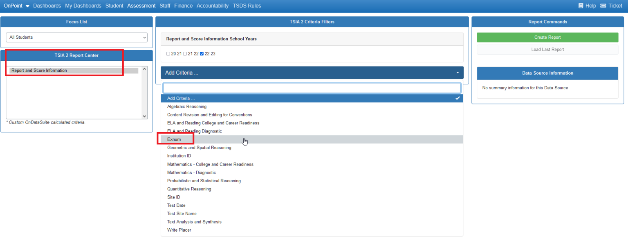Click the Load Last Report button
This screenshot has width=628, height=243.
point(547,49)
